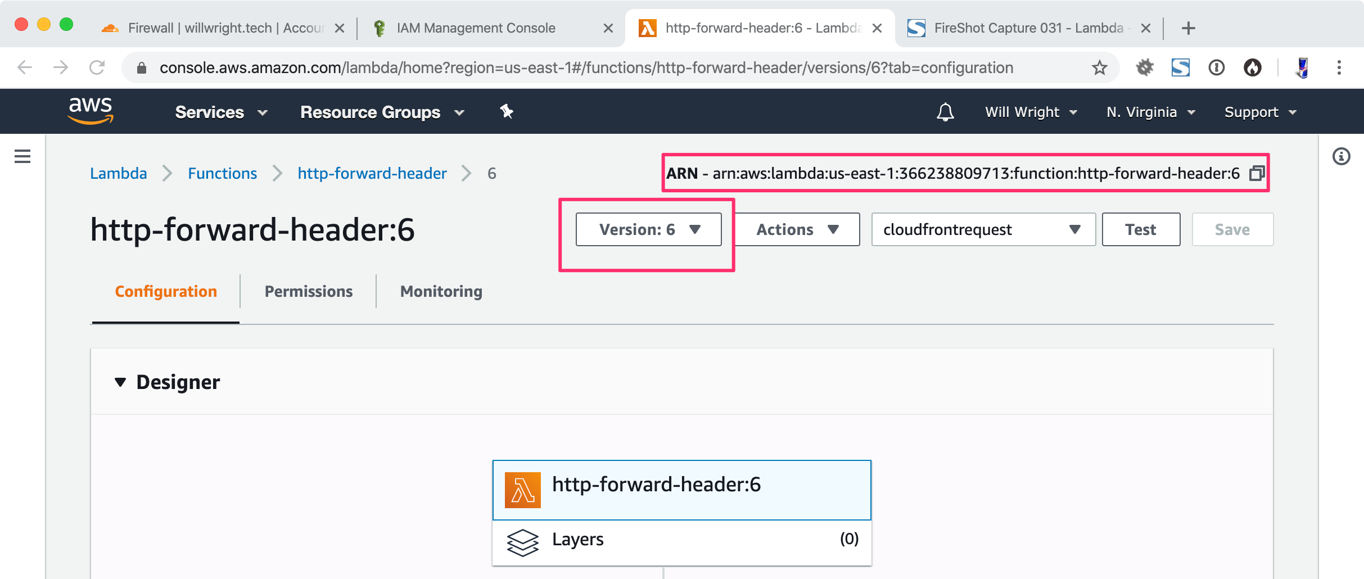The width and height of the screenshot is (1364, 579).
Task: Open the cloudfrontrequest test event dropdown
Action: tap(983, 229)
